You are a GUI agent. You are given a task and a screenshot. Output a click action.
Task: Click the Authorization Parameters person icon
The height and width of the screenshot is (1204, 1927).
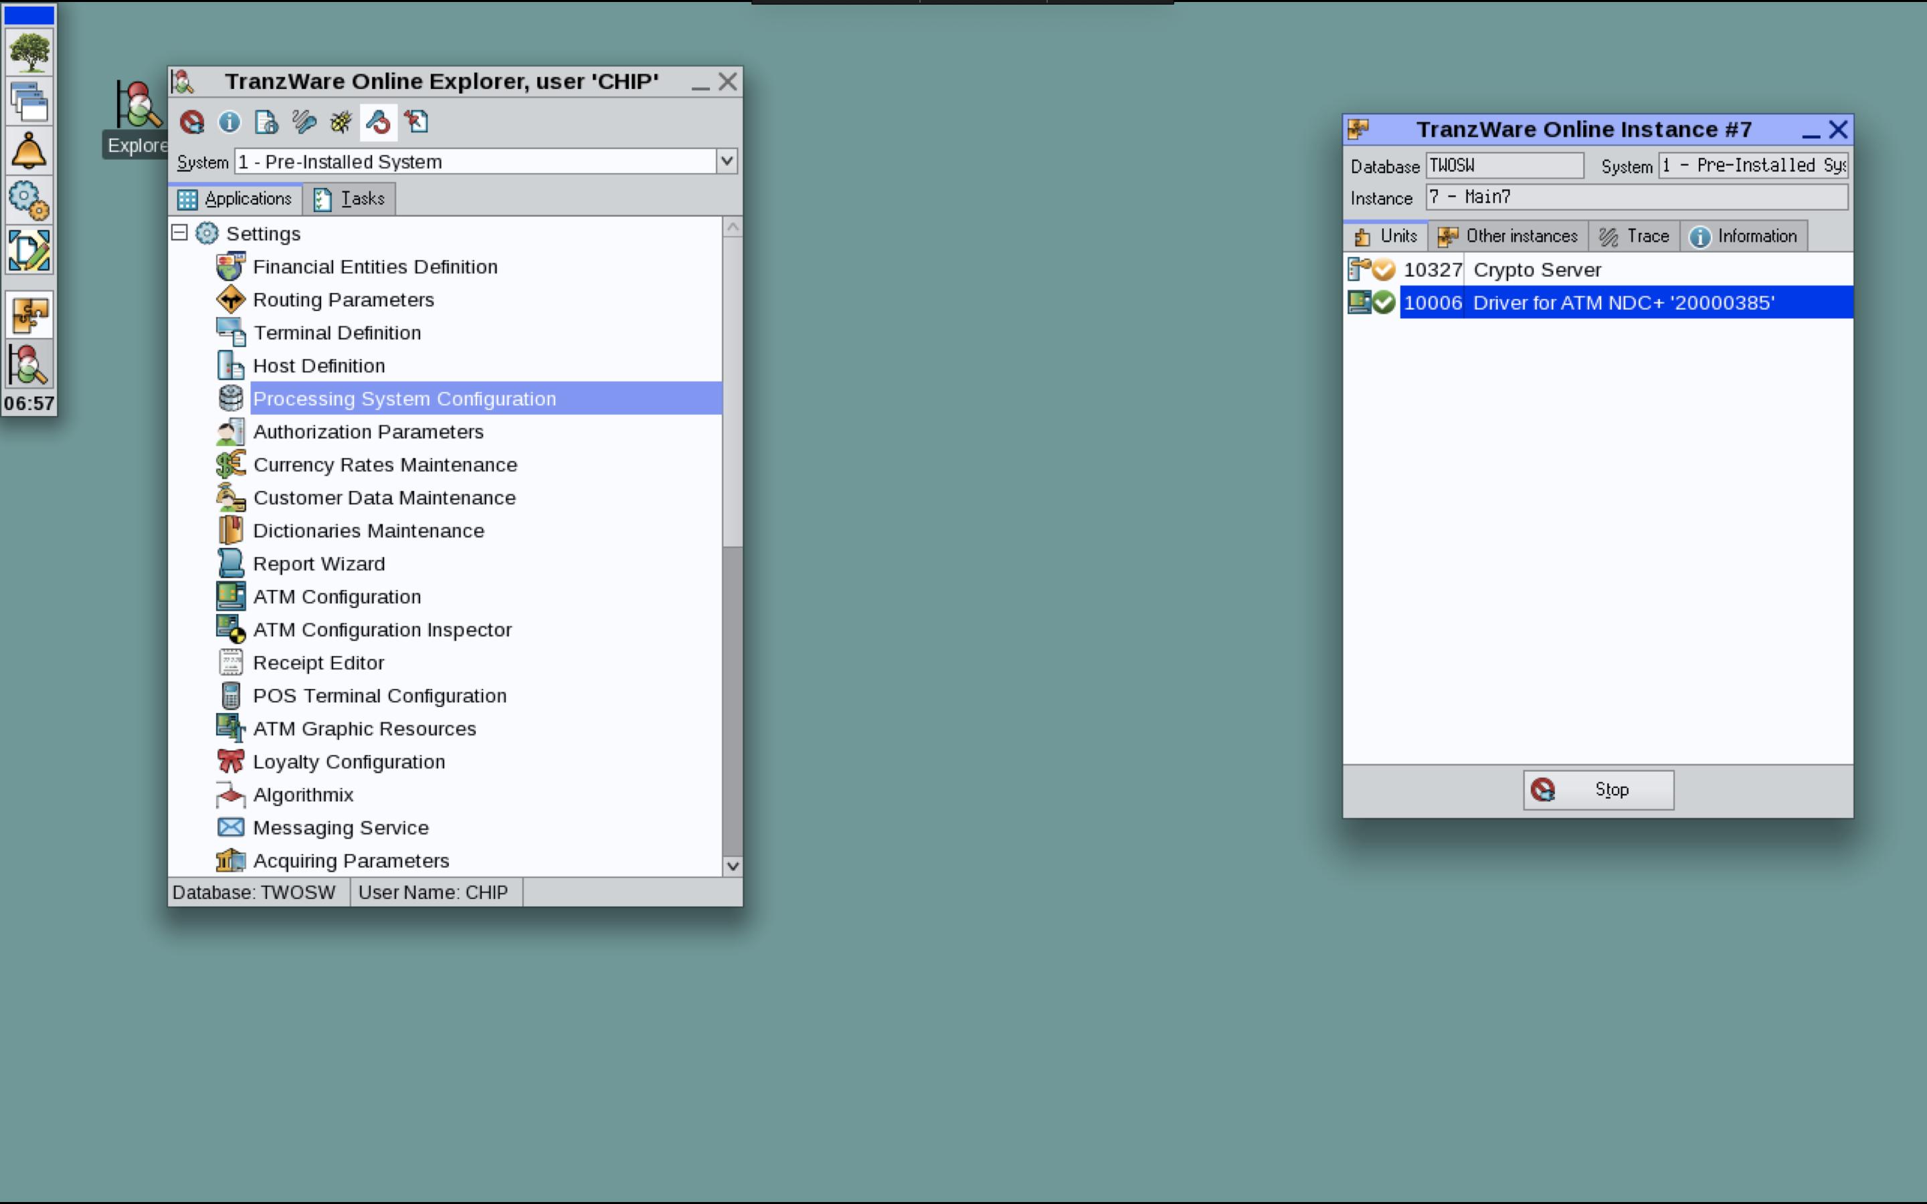(x=230, y=431)
